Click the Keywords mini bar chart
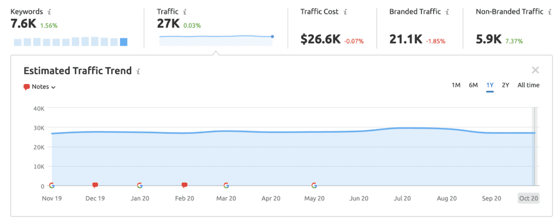Screen dimensions: 559x223 [70, 41]
